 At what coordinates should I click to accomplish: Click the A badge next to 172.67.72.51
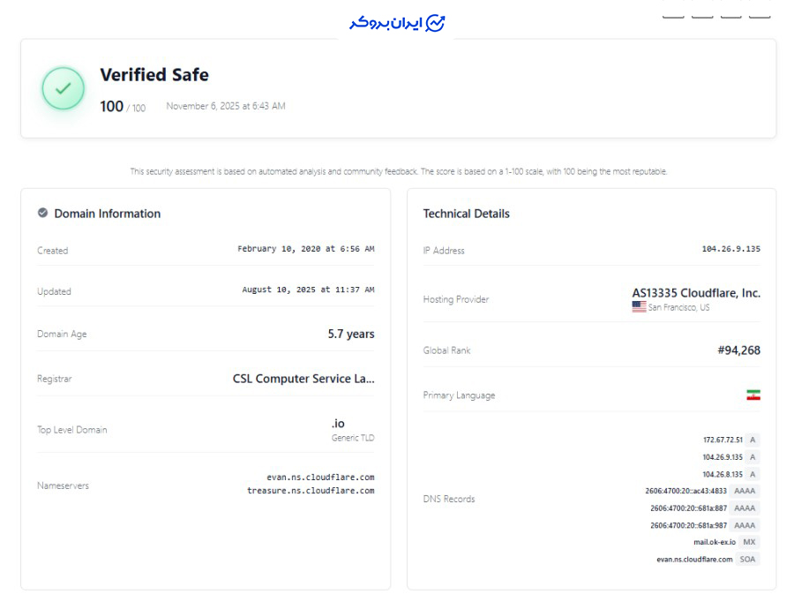point(753,440)
